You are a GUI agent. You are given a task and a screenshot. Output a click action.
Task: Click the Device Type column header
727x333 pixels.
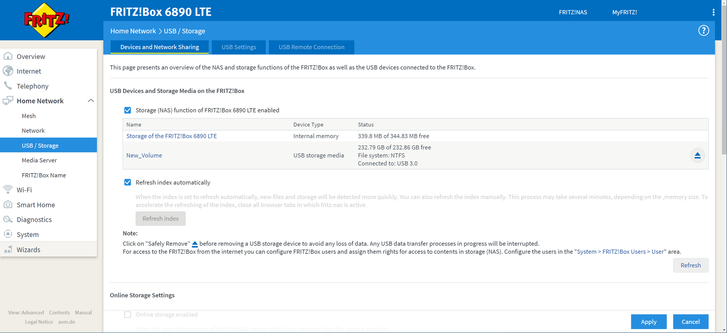pyautogui.click(x=308, y=125)
